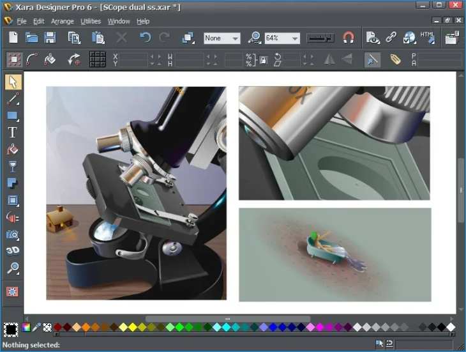The image size is (466, 352).
Task: Paste from clipboard icon
Action: [98, 38]
